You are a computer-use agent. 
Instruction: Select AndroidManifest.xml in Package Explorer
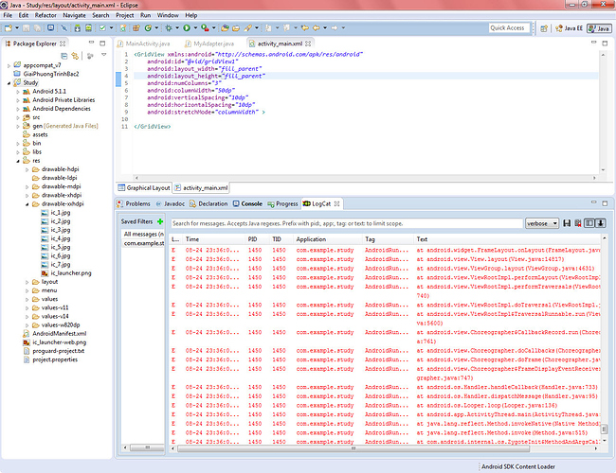[59, 333]
